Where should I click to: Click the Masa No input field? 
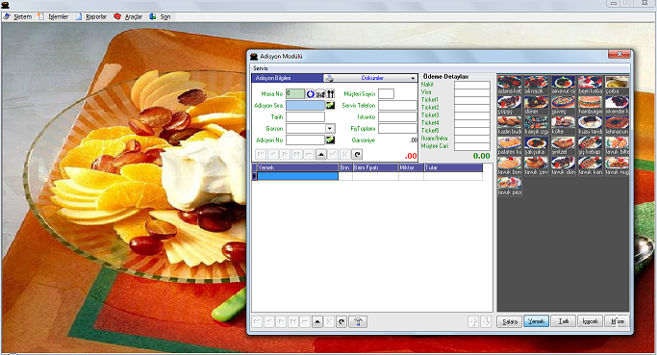(x=295, y=94)
